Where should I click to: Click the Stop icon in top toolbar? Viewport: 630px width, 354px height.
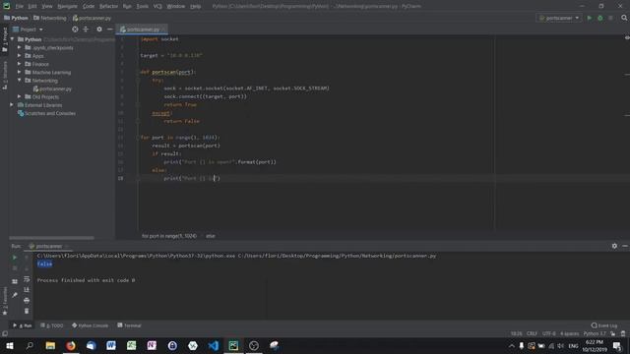click(x=610, y=18)
